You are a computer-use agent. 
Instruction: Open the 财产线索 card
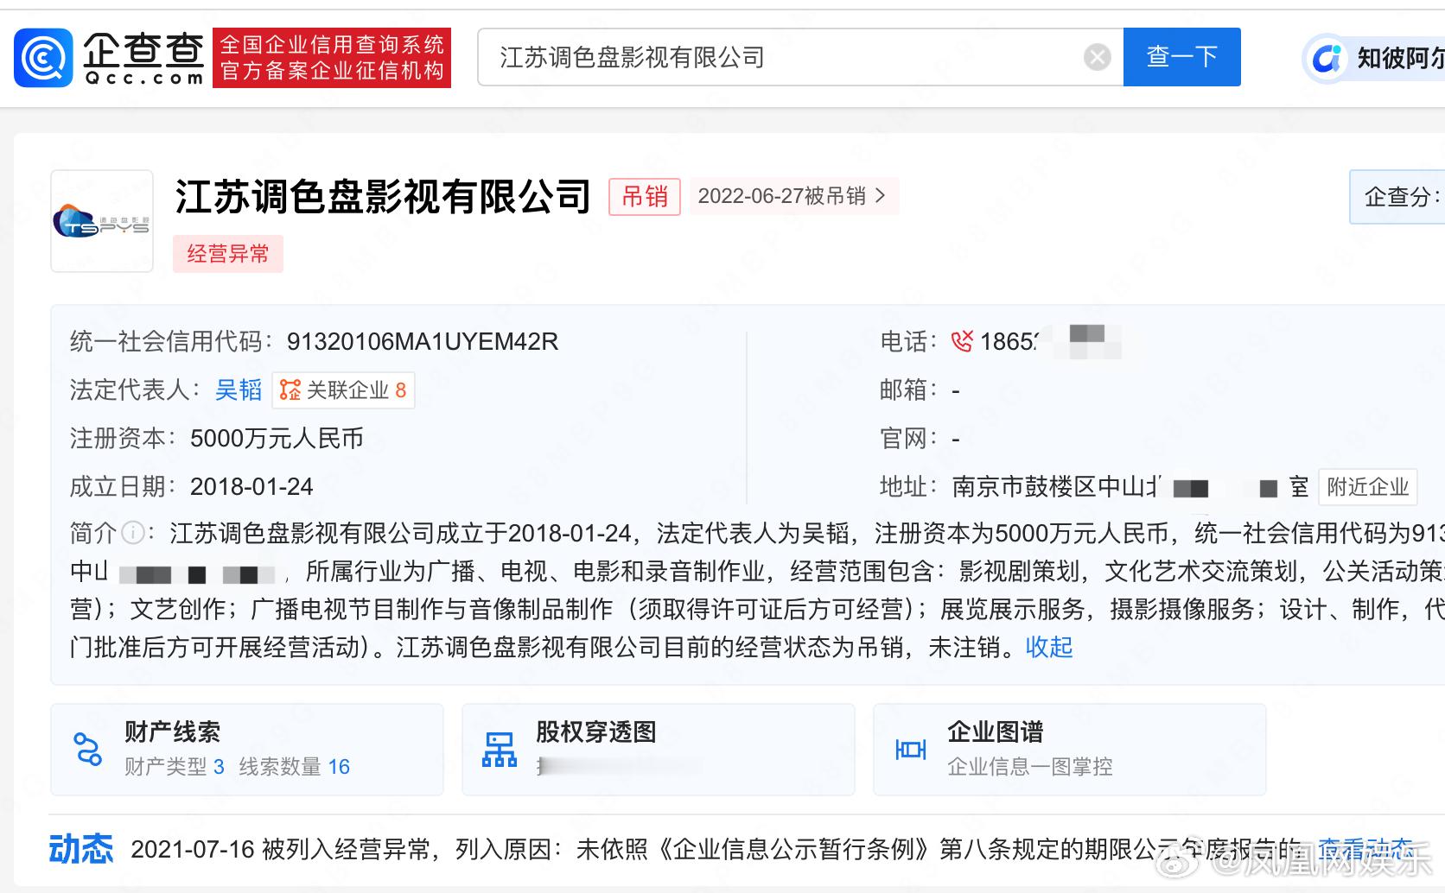247,750
